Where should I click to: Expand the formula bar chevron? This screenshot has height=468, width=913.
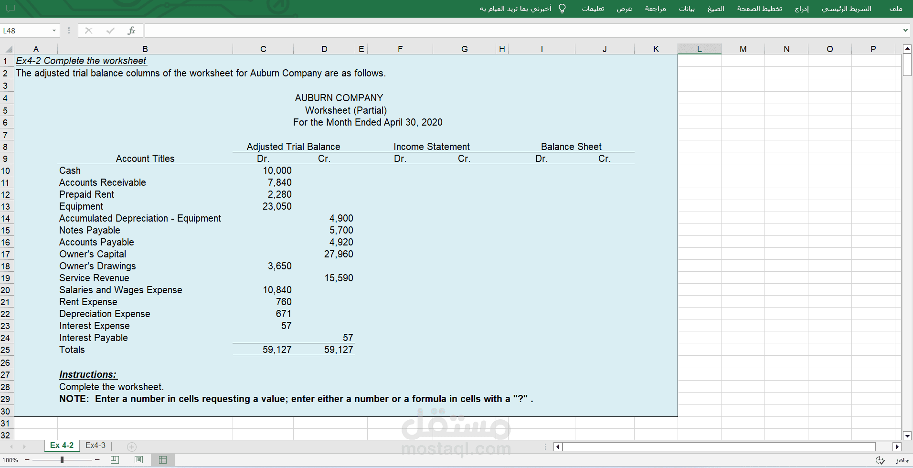[905, 31]
